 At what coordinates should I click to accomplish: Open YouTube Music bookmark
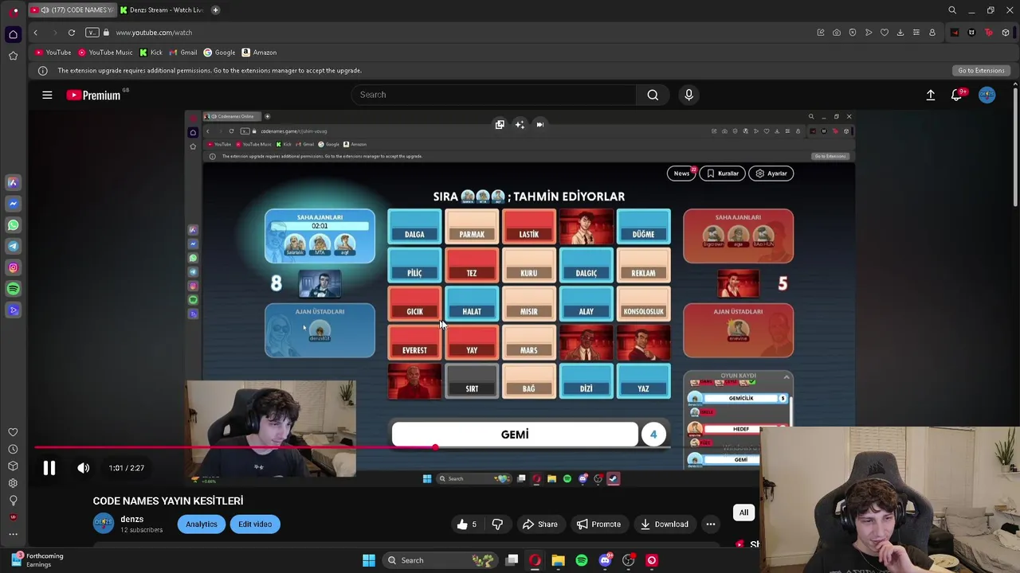[105, 53]
